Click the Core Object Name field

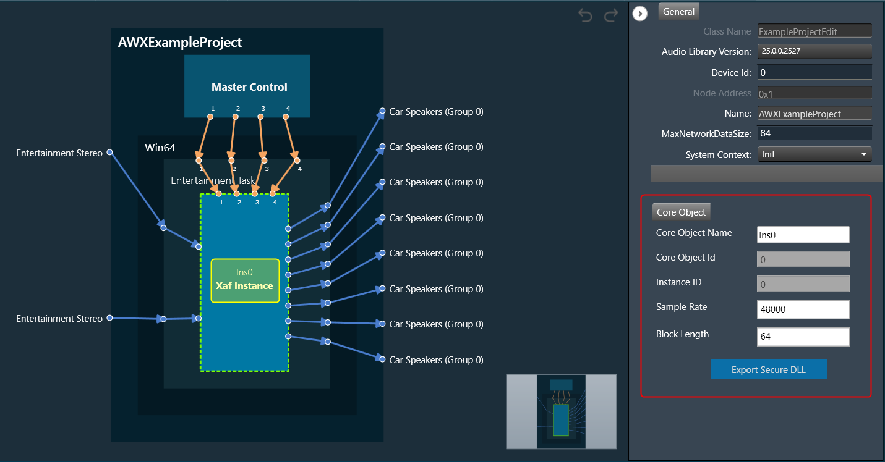pyautogui.click(x=803, y=235)
